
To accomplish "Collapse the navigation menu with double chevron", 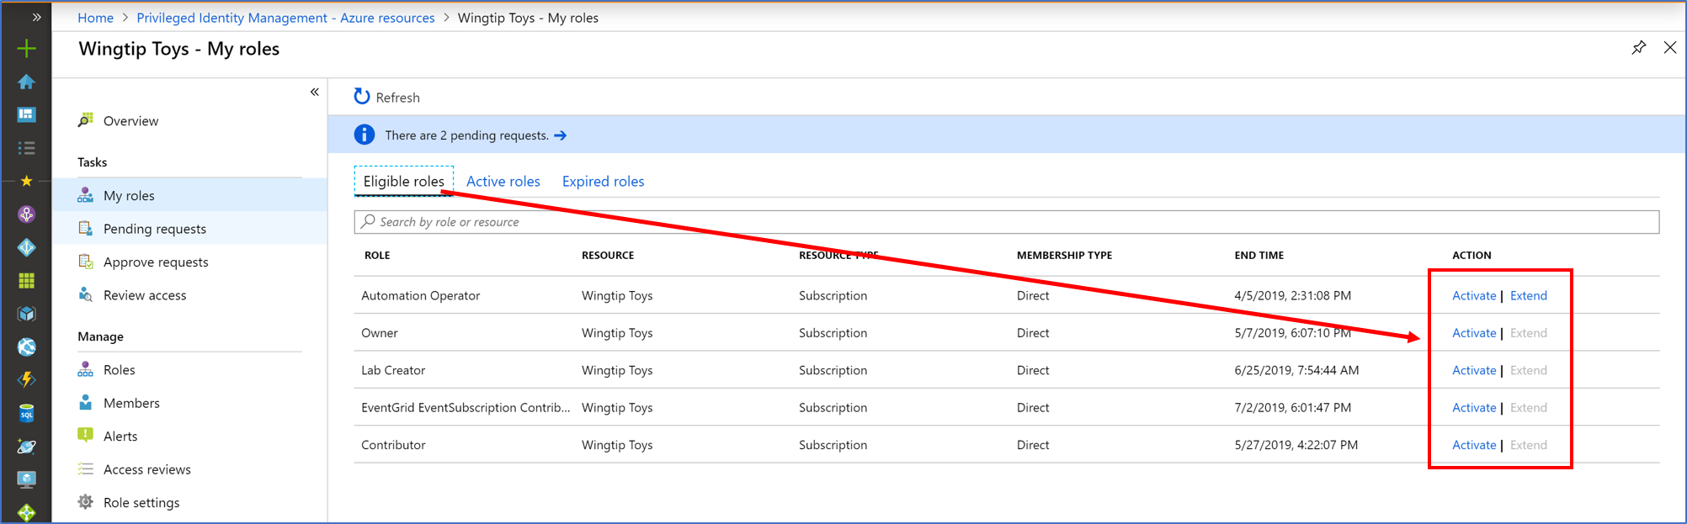I will [x=314, y=92].
